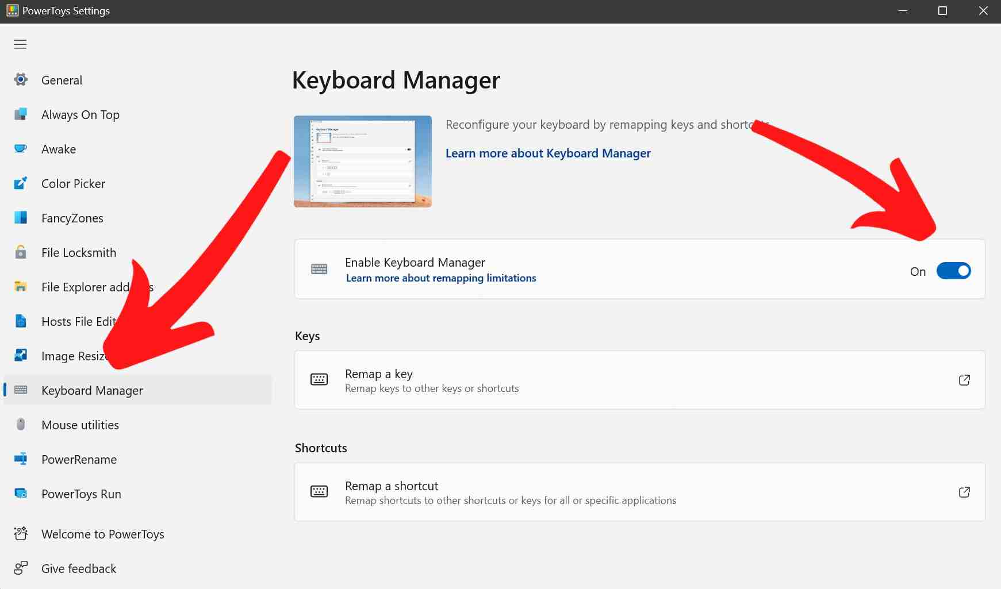Select Give feedback in the sidebar
This screenshot has width=1001, height=589.
138,568
